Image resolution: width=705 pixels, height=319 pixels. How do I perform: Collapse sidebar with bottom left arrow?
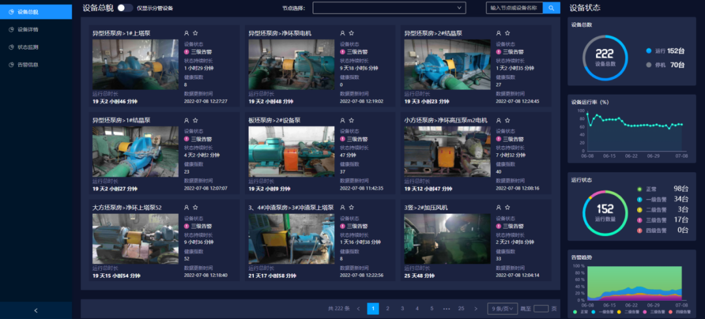(36, 311)
